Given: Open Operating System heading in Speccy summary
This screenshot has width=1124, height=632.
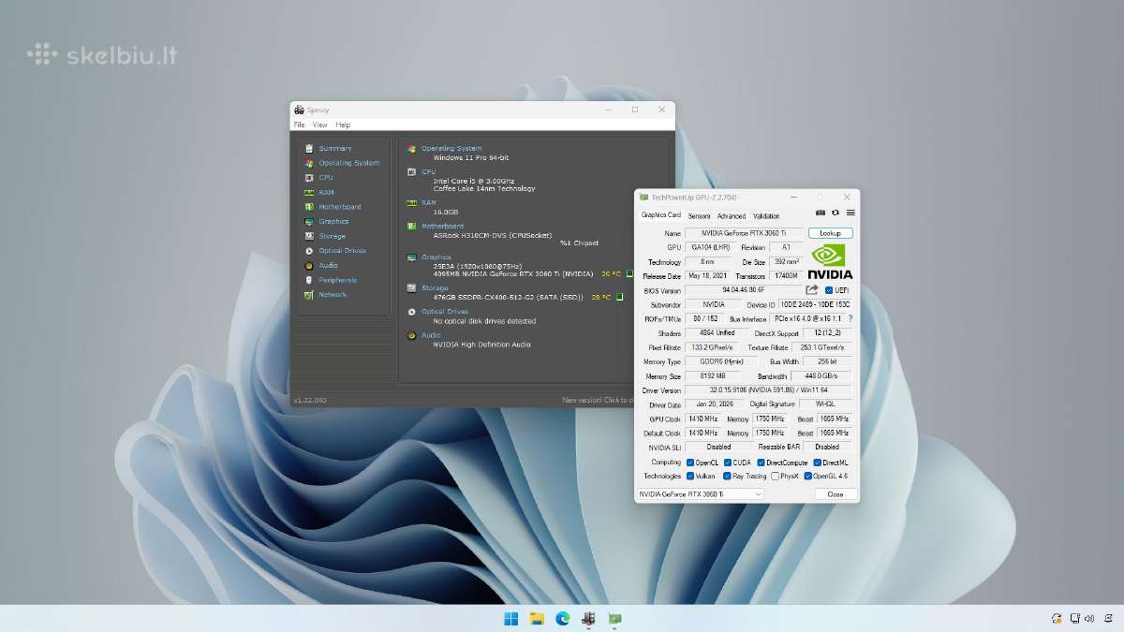Looking at the screenshot, I should click(x=451, y=148).
